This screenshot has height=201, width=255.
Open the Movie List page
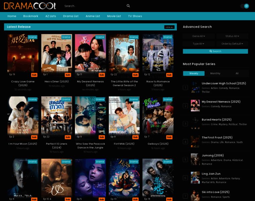coord(114,16)
